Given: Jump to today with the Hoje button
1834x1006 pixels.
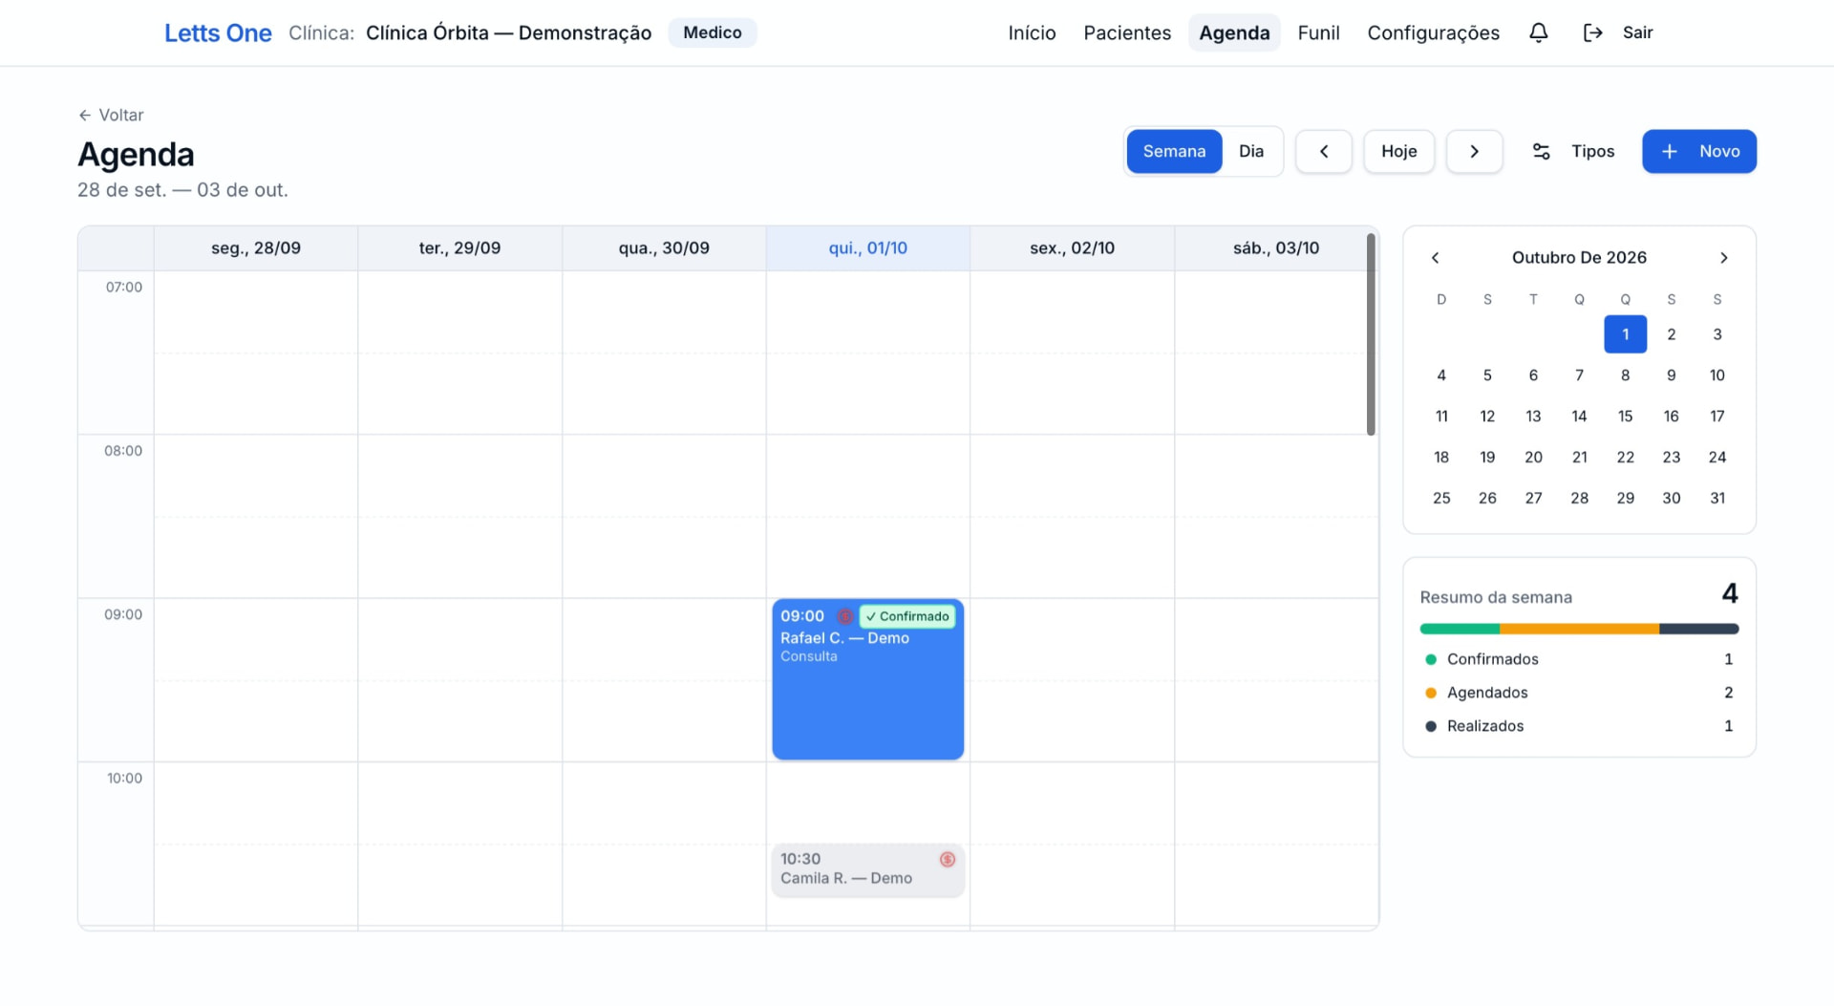Looking at the screenshot, I should coord(1398,151).
